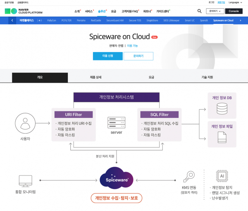Open the 솔루션 navigation menu
The height and width of the screenshot is (211, 248).
[103, 11]
